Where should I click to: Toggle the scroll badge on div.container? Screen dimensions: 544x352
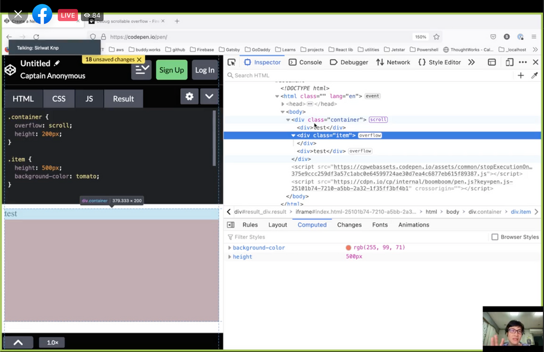point(378,120)
